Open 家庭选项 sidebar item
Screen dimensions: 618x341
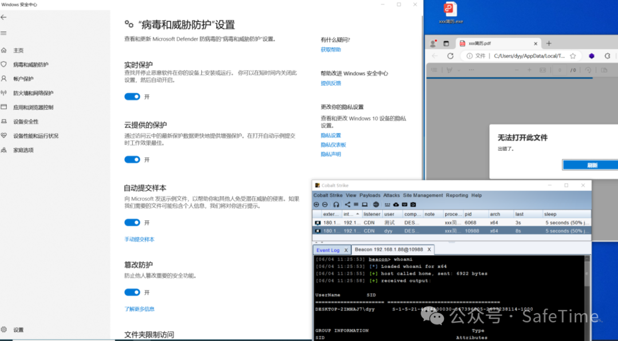tap(23, 150)
